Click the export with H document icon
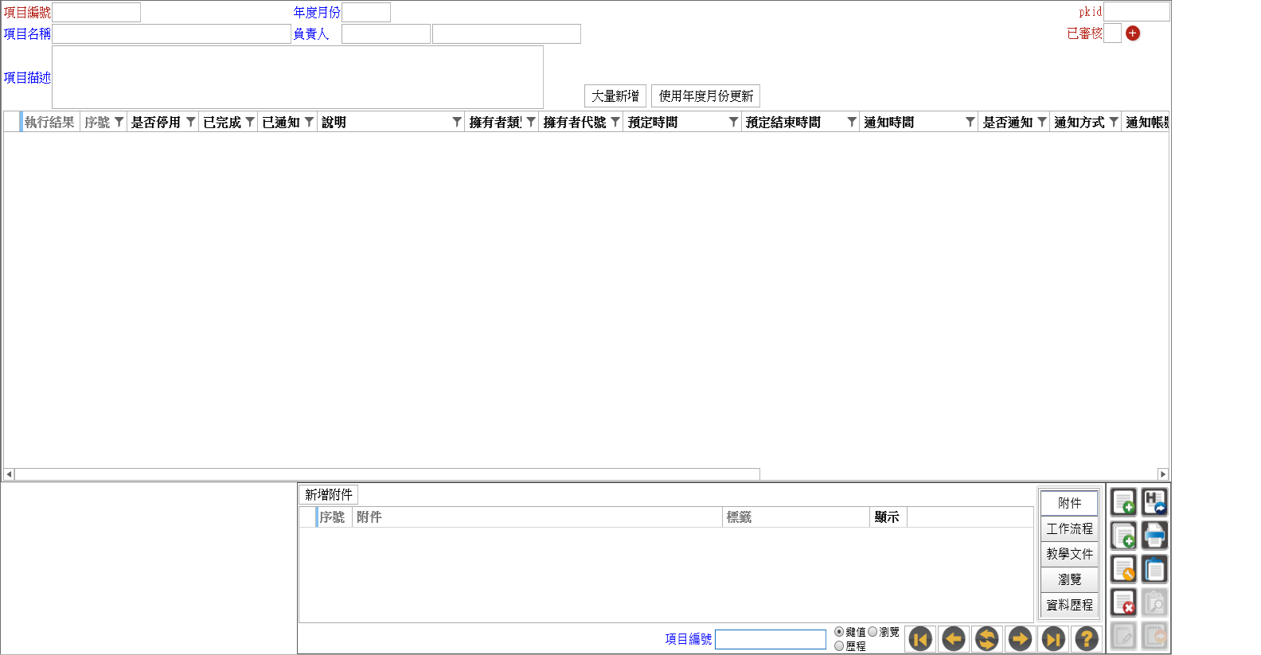 [x=1155, y=502]
